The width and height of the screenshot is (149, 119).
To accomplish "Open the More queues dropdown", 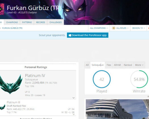I will [x=139, y=65].
